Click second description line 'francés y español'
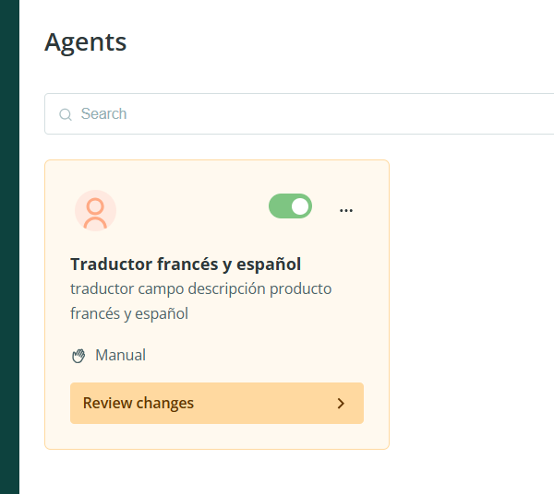Viewport: 554px width, 494px height. pyautogui.click(x=129, y=313)
